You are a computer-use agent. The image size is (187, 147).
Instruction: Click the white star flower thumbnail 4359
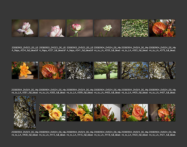point(107,28)
